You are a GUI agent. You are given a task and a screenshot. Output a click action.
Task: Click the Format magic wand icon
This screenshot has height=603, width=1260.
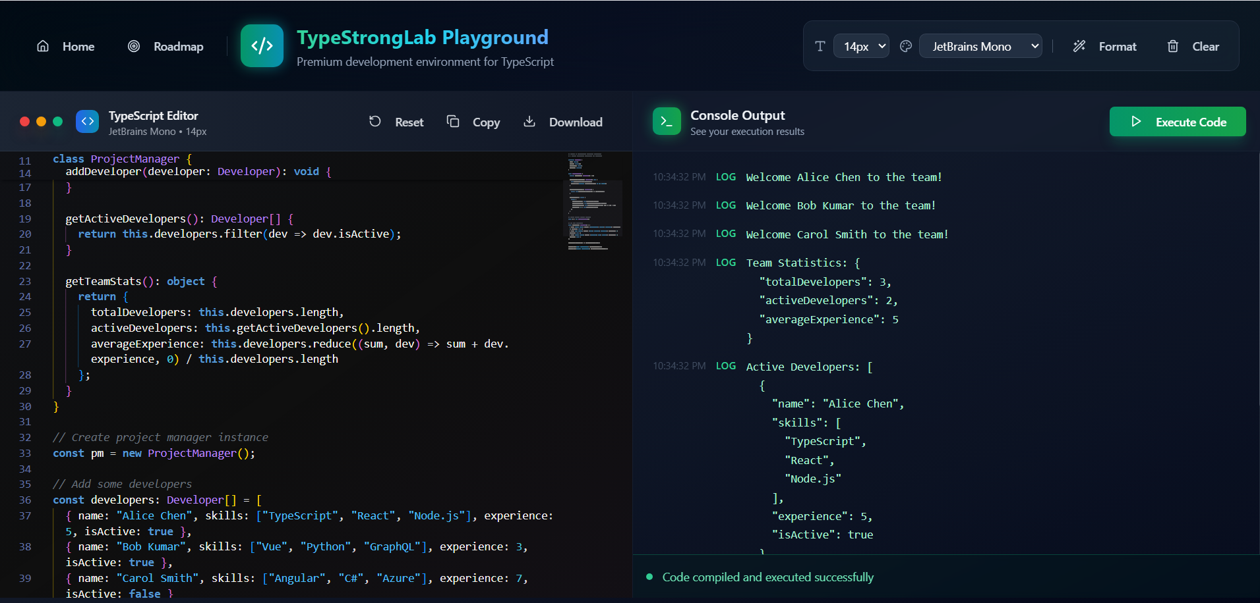click(1079, 46)
